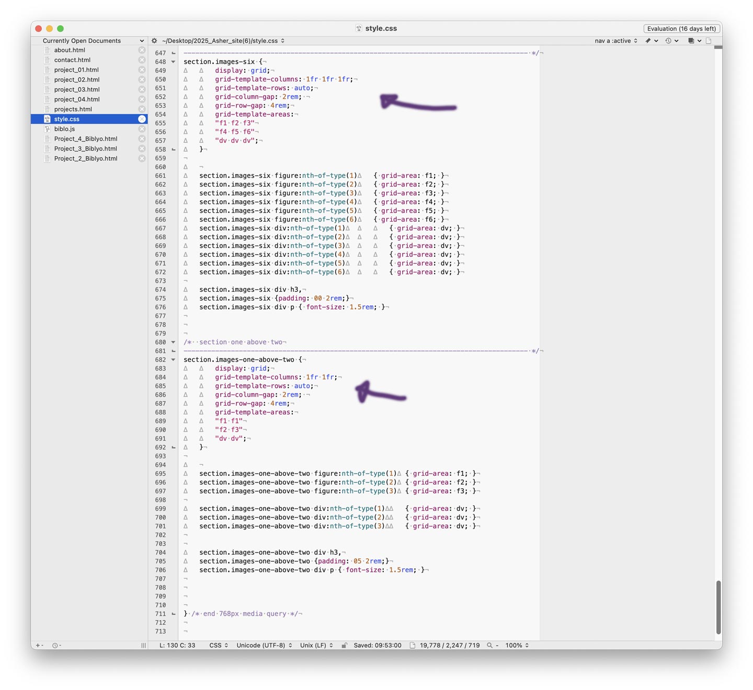Click the fold end marker at line 658

[x=174, y=149]
